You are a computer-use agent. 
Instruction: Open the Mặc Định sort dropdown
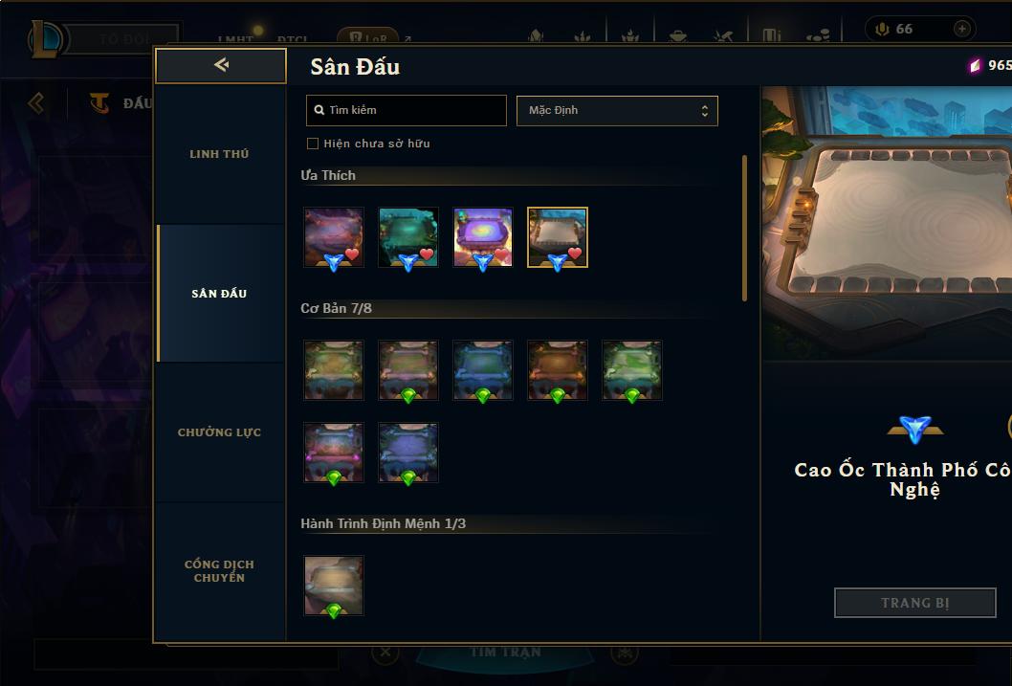tap(617, 110)
